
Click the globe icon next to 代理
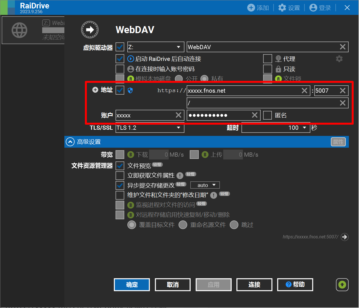click(x=278, y=59)
